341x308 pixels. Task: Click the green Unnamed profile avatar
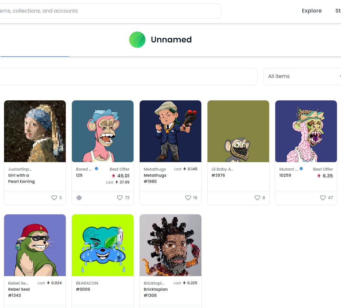tap(137, 40)
